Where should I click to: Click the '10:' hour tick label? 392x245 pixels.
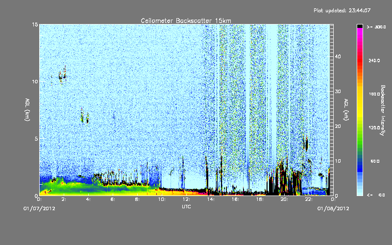click(x=162, y=199)
